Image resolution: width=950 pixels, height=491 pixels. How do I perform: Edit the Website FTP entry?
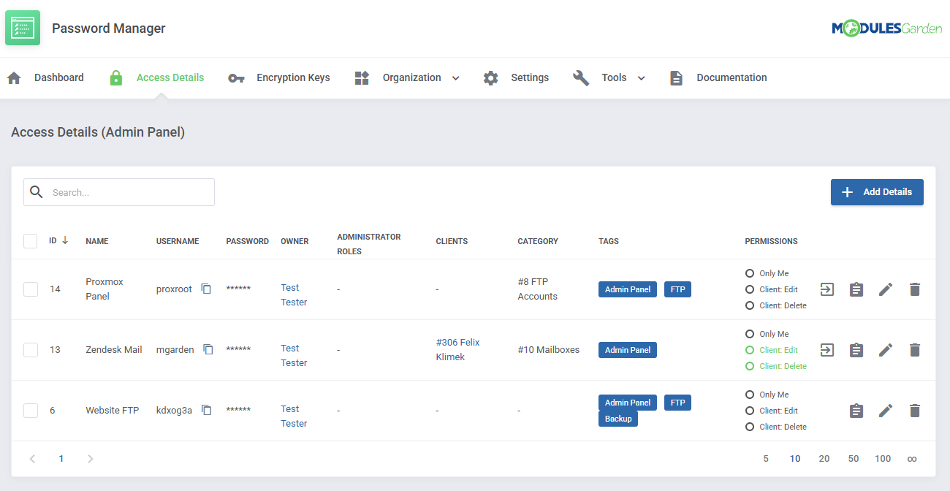(x=886, y=411)
